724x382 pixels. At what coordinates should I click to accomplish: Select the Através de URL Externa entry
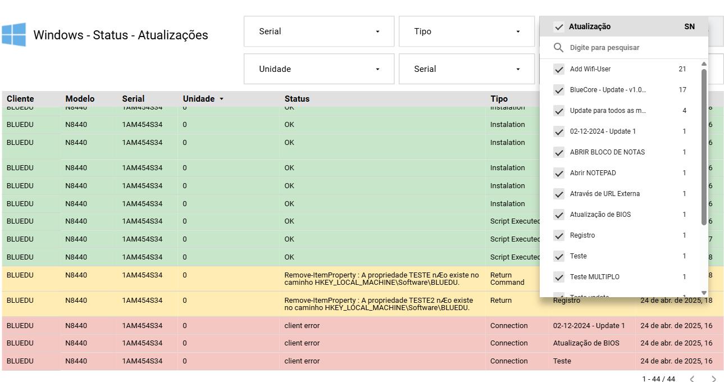(604, 194)
